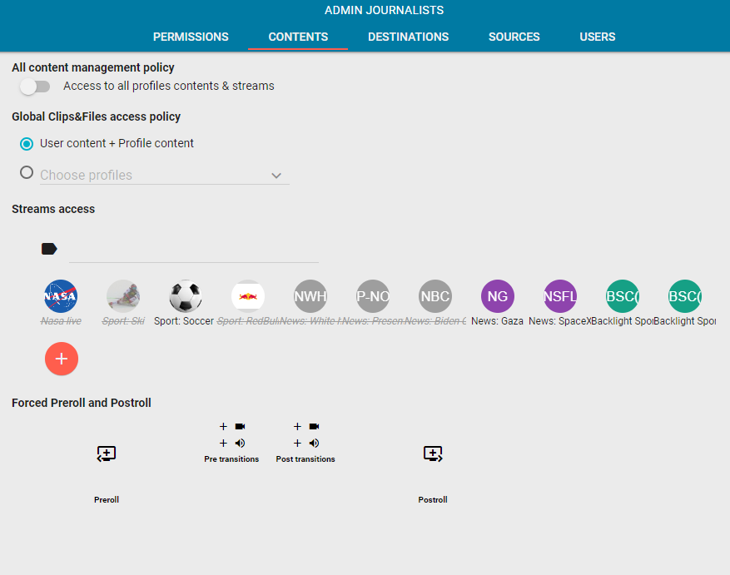Switch to the Permissions tab

tap(191, 37)
